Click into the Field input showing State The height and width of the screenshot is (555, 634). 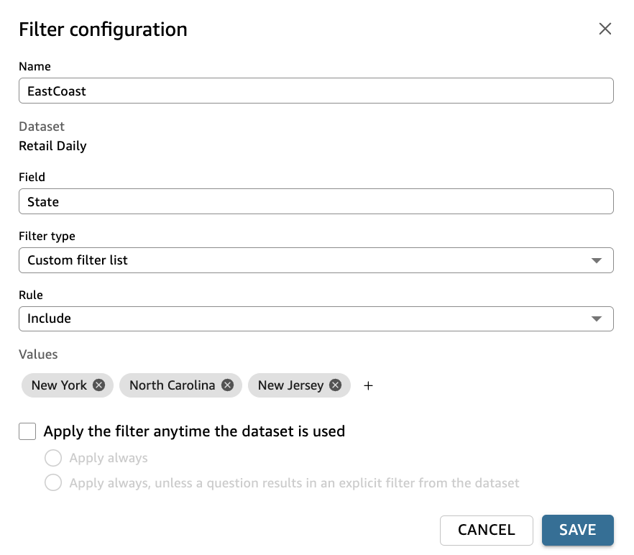(316, 202)
